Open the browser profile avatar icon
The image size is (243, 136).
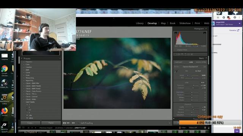235,17
